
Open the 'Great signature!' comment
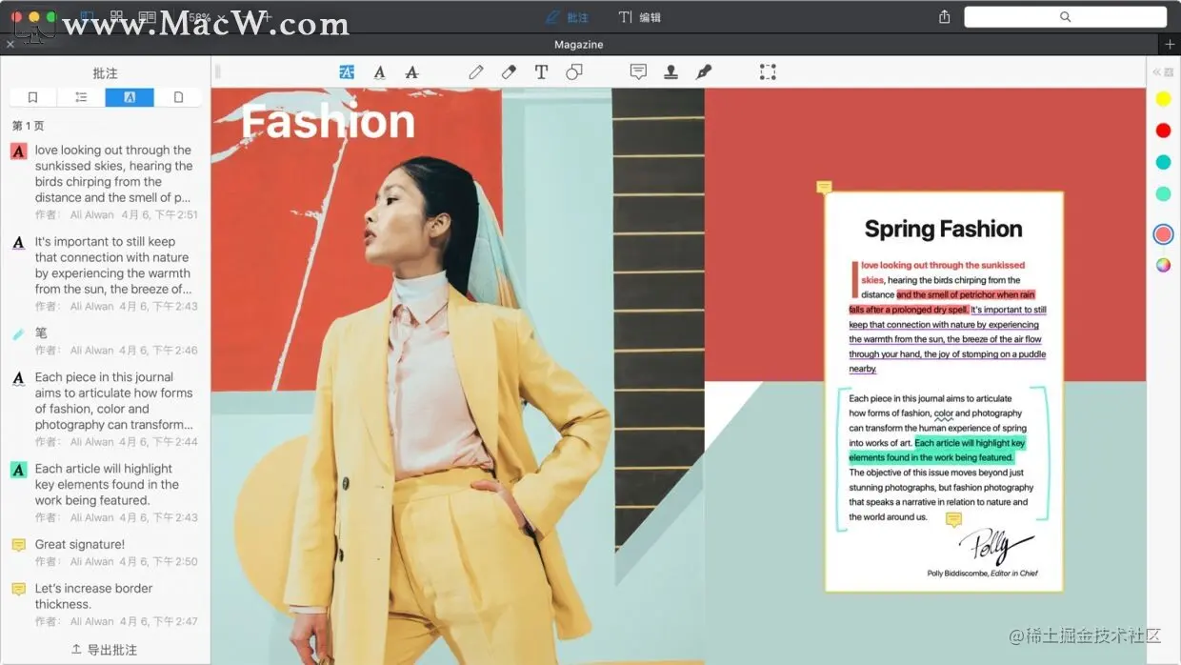(105, 552)
